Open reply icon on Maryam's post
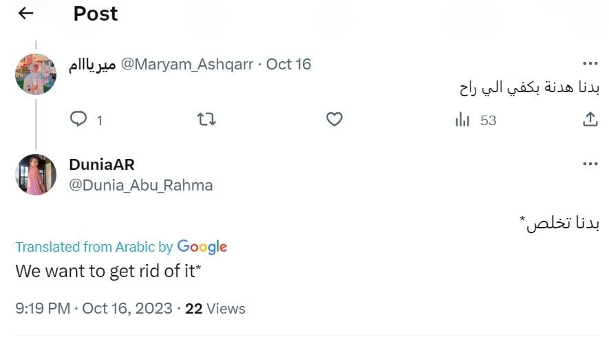Screen dimensions: 609x337 [x=78, y=119]
